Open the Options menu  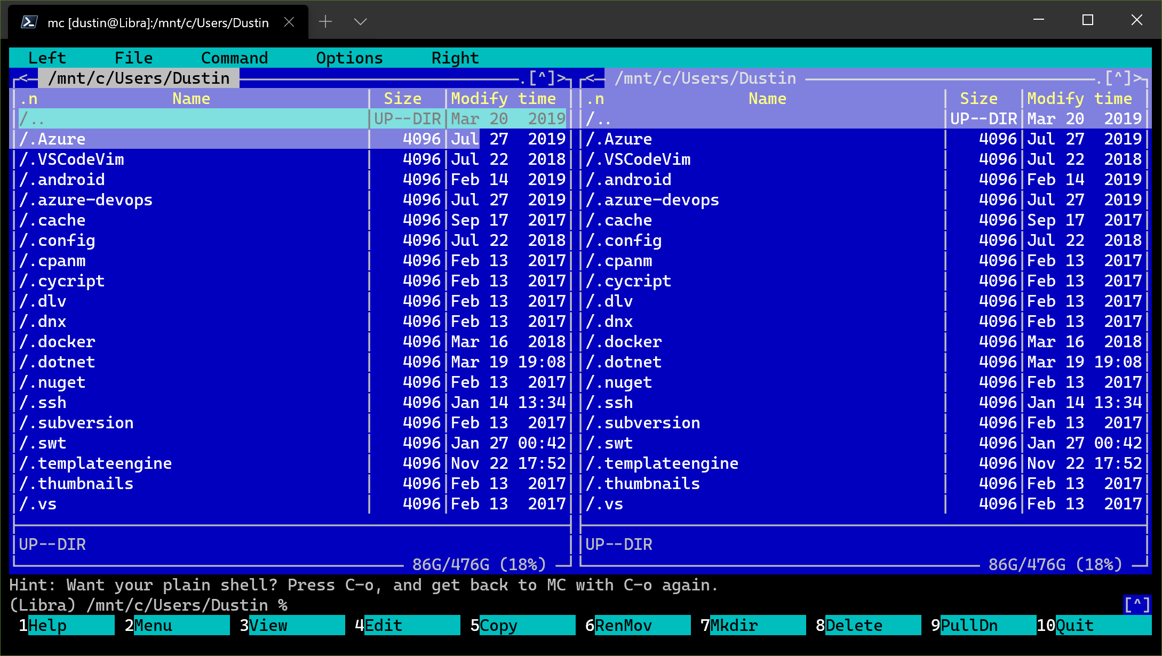[349, 58]
